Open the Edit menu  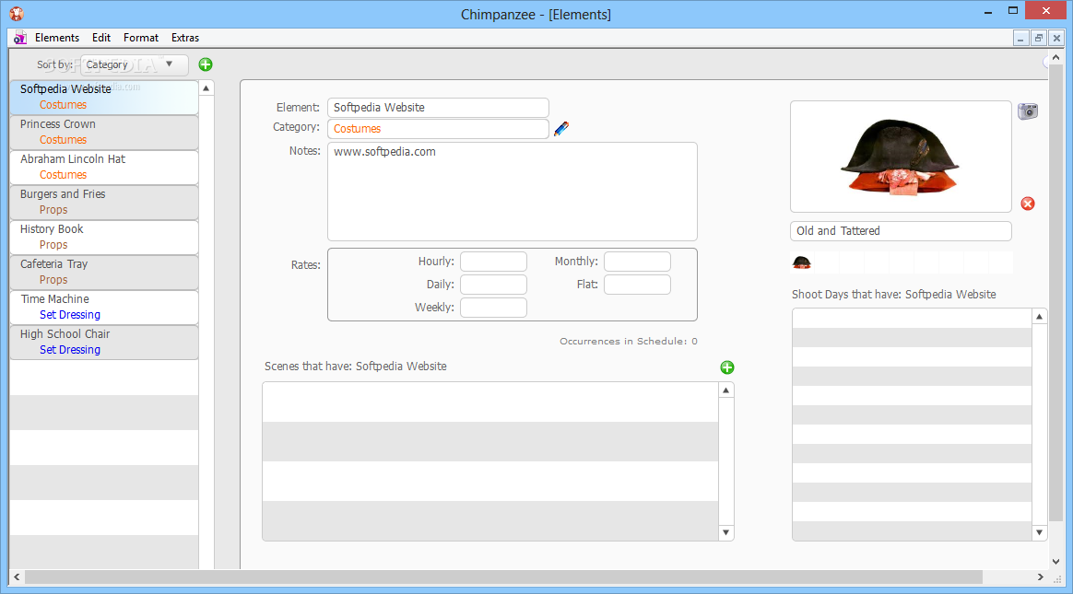(101, 38)
